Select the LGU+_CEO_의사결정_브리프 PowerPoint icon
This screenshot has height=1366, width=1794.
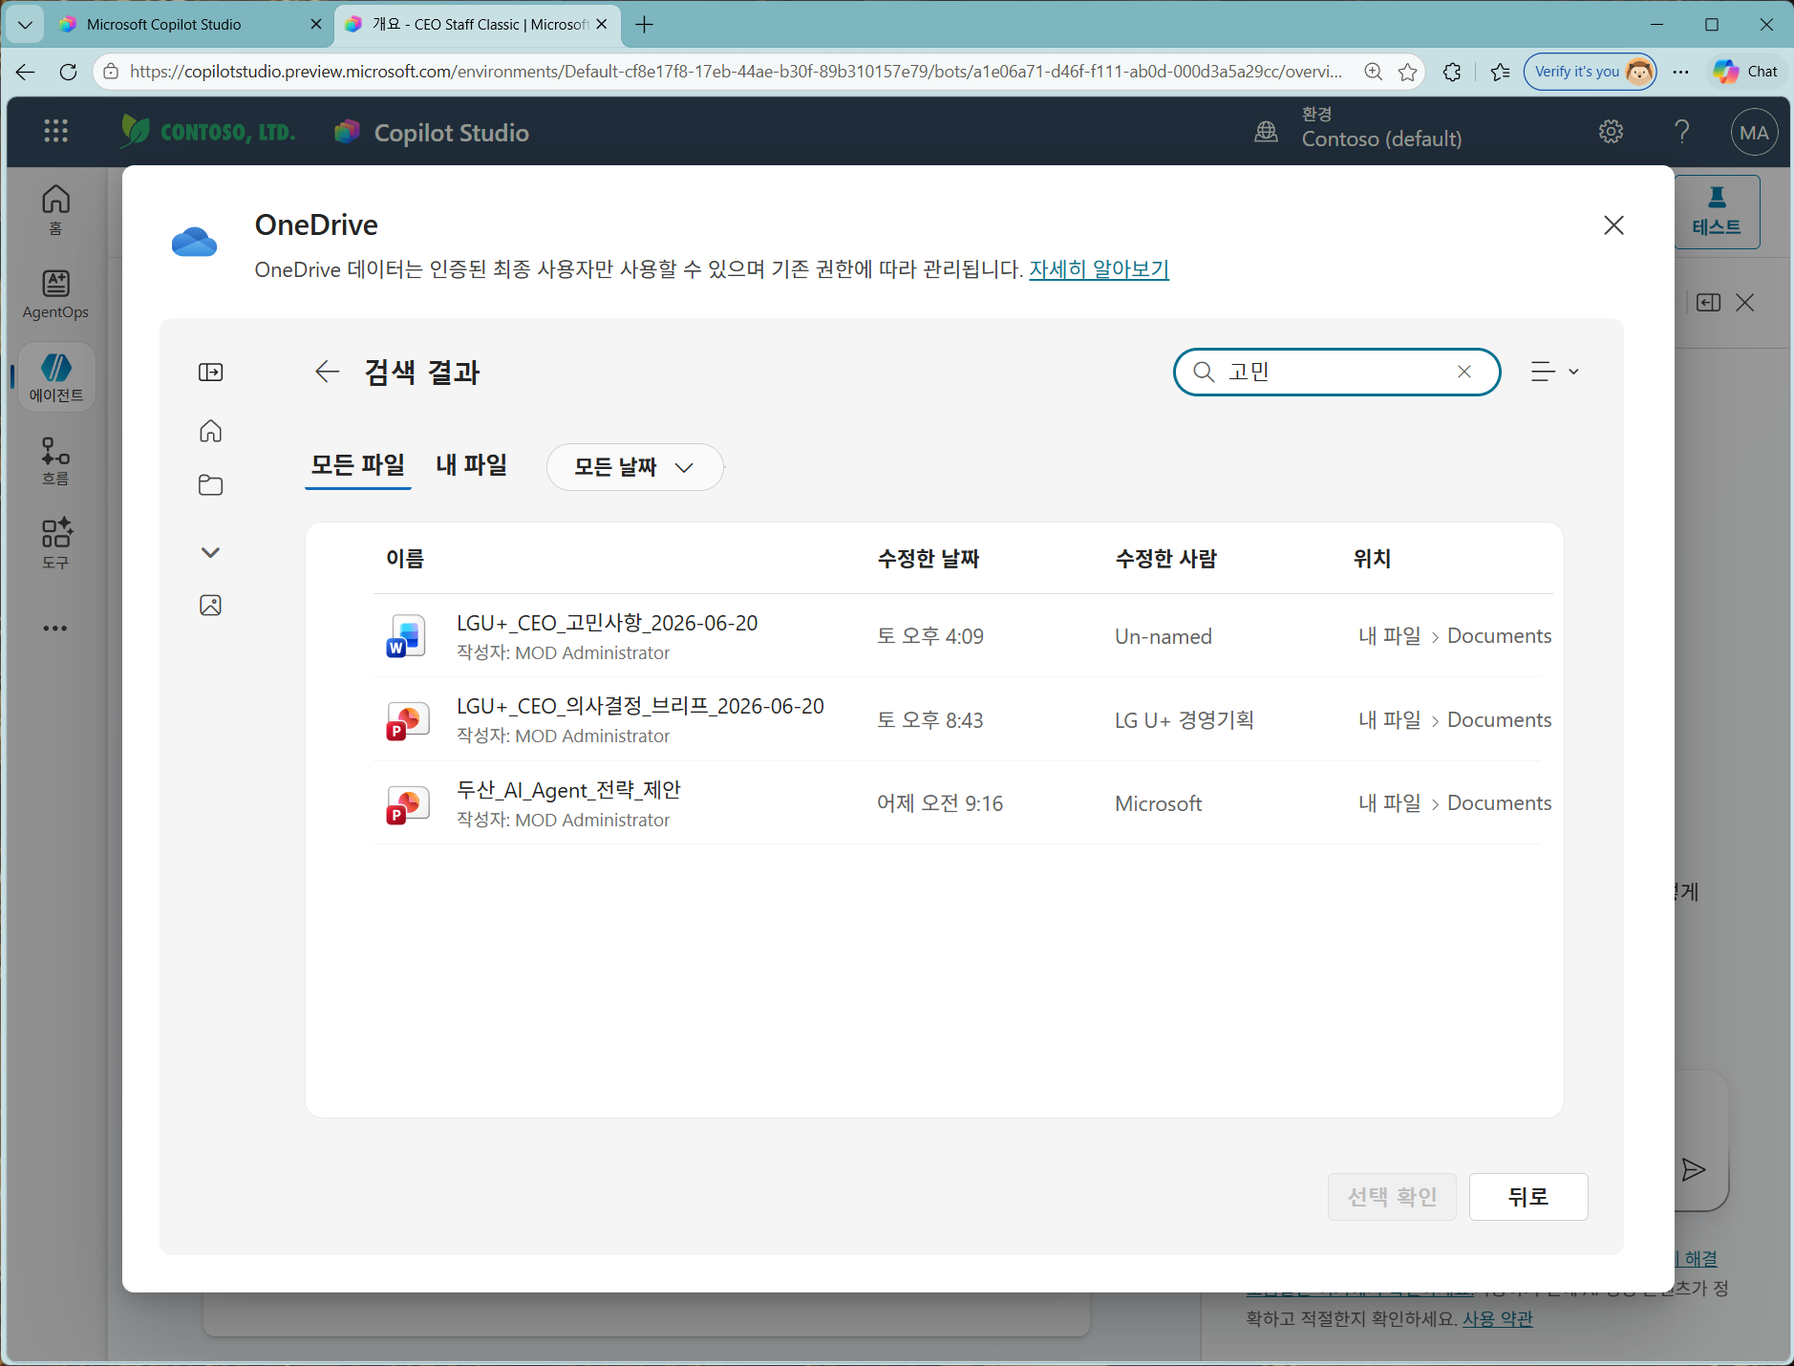(x=407, y=720)
